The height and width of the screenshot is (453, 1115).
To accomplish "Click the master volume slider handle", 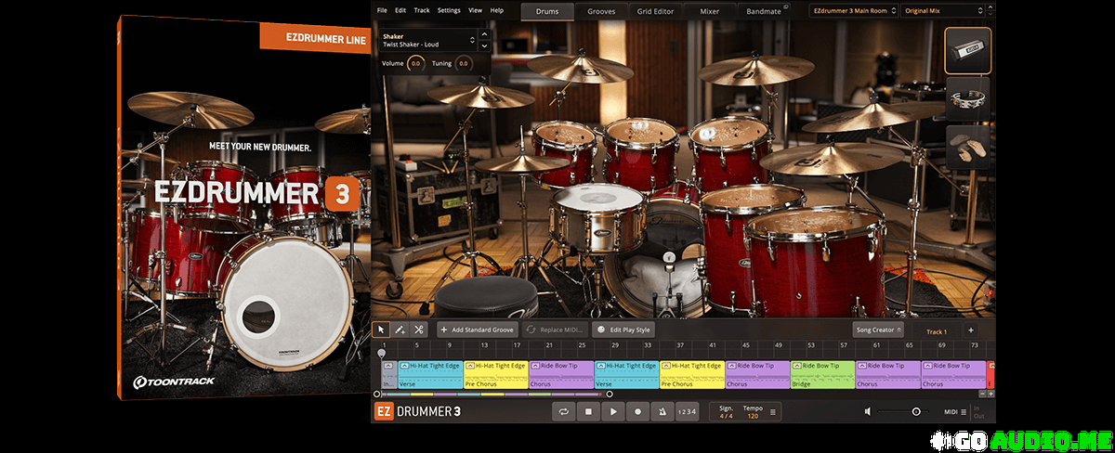I will (916, 411).
